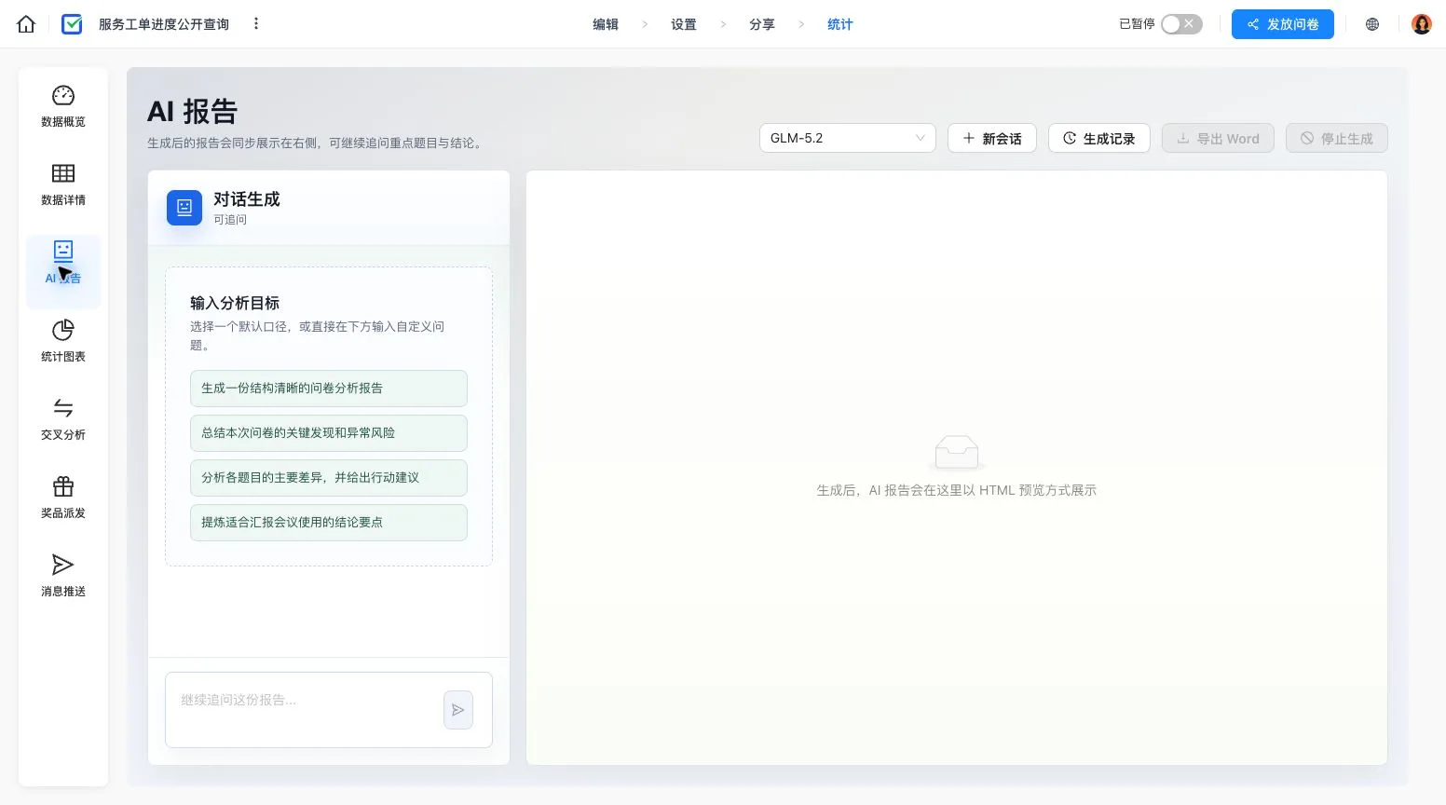Choose 总结本次问卷的关键发现和异常风险 prompt
The width and height of the screenshot is (1446, 805).
tap(329, 433)
